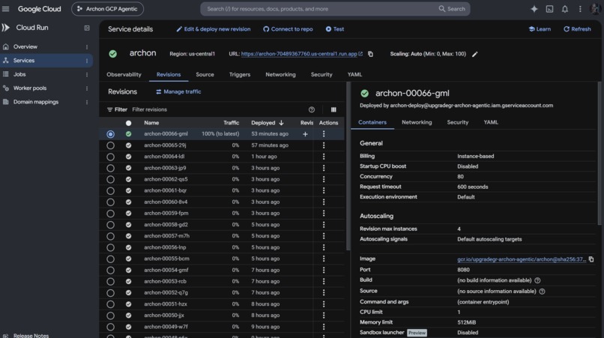Image resolution: width=604 pixels, height=338 pixels.
Task: Click Connect to repo
Action: click(288, 29)
